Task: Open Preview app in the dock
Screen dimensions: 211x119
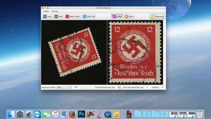Action: click(x=64, y=114)
